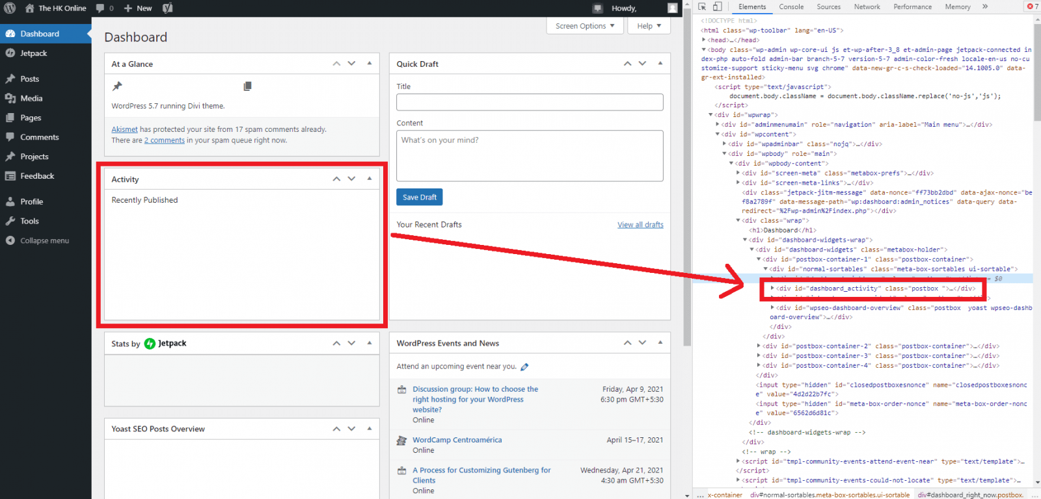
Task: Expand the postbox-container-2 div node
Action: tap(759, 346)
